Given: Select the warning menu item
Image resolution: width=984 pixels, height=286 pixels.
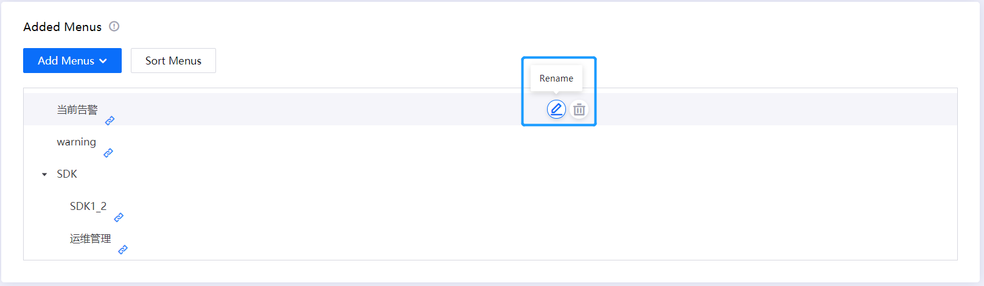Looking at the screenshot, I should tap(76, 142).
